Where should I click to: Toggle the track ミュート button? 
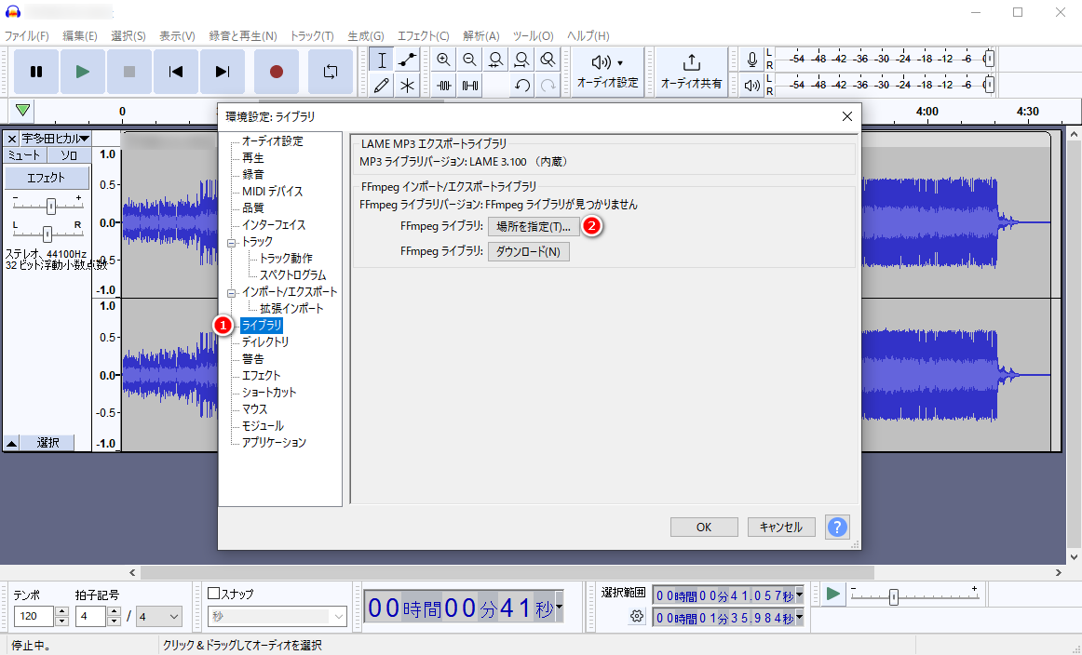click(24, 155)
